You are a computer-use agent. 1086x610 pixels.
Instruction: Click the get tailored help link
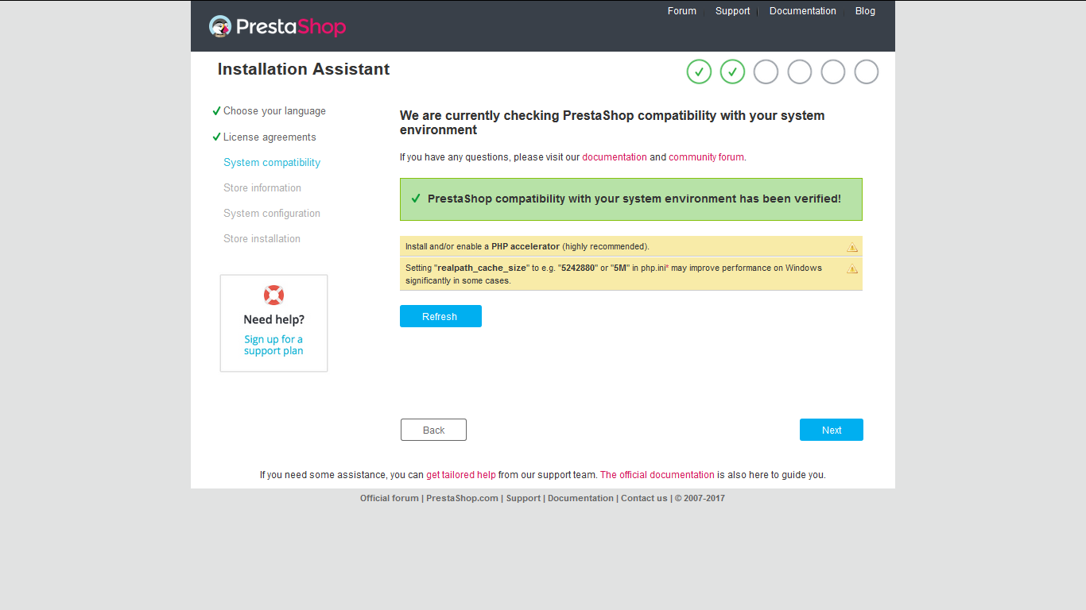click(461, 475)
